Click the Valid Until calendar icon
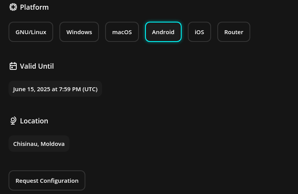 click(x=13, y=66)
